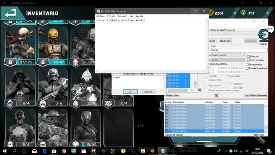Toggle Pause the game while scanning

207,90
